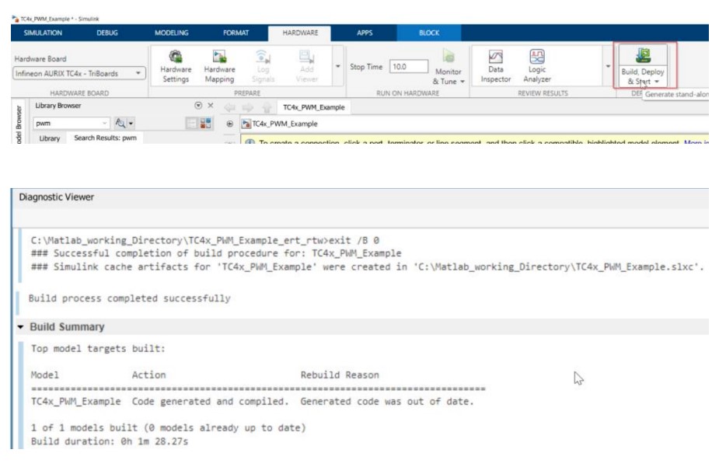Expand the Review Results gallery arrow

pyautogui.click(x=608, y=67)
